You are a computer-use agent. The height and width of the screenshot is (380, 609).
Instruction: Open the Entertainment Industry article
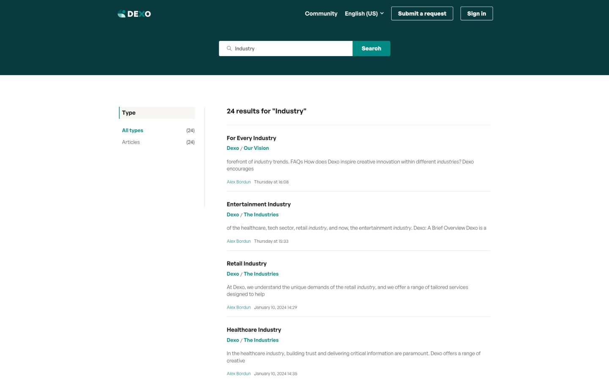258,204
